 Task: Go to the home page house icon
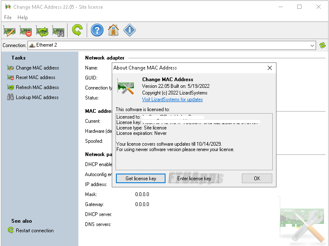113,30
